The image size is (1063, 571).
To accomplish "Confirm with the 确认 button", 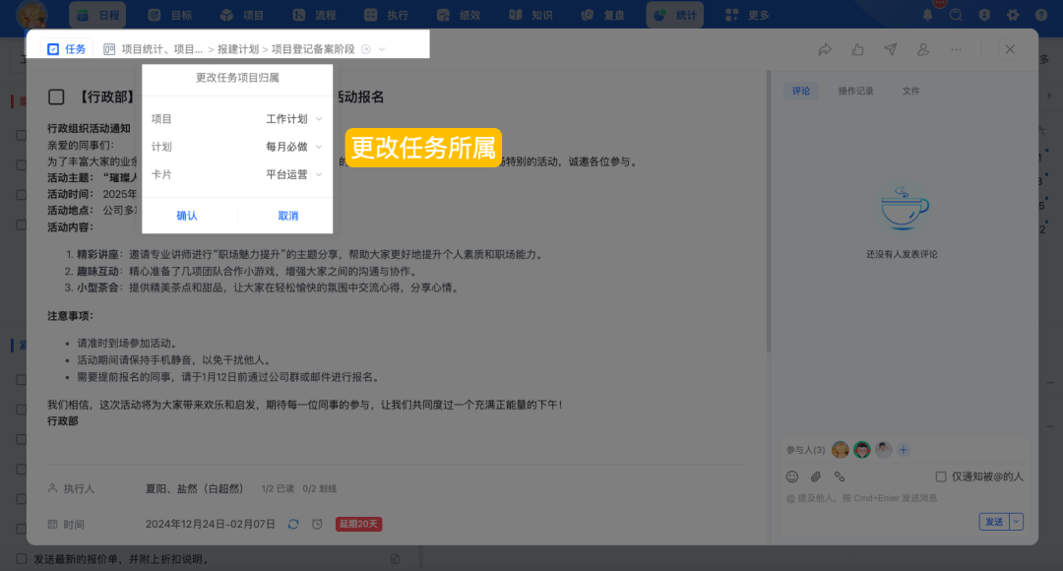I will click(187, 216).
